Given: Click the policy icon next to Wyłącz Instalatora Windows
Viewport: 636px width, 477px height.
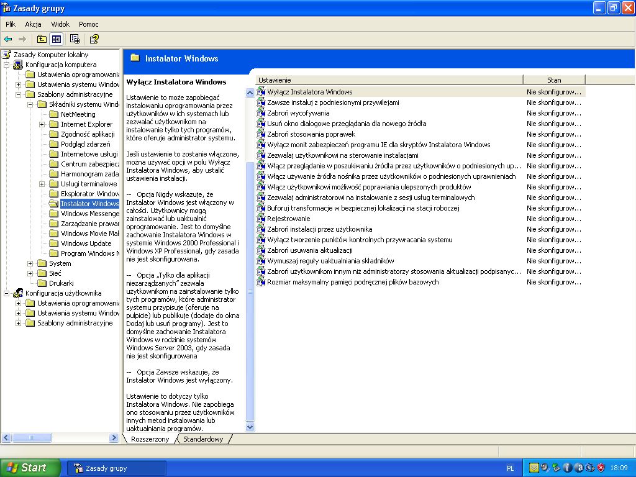Looking at the screenshot, I should pos(261,92).
